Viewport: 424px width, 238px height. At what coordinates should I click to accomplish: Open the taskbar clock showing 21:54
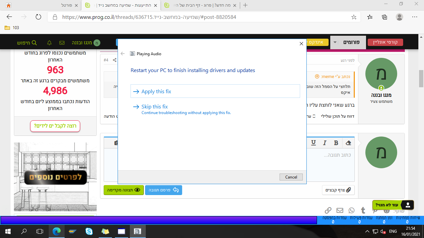[410, 231]
